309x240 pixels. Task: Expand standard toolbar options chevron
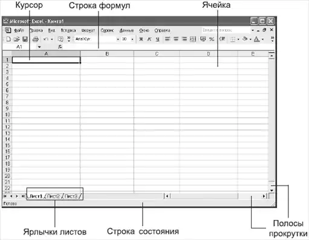[x=69, y=39]
